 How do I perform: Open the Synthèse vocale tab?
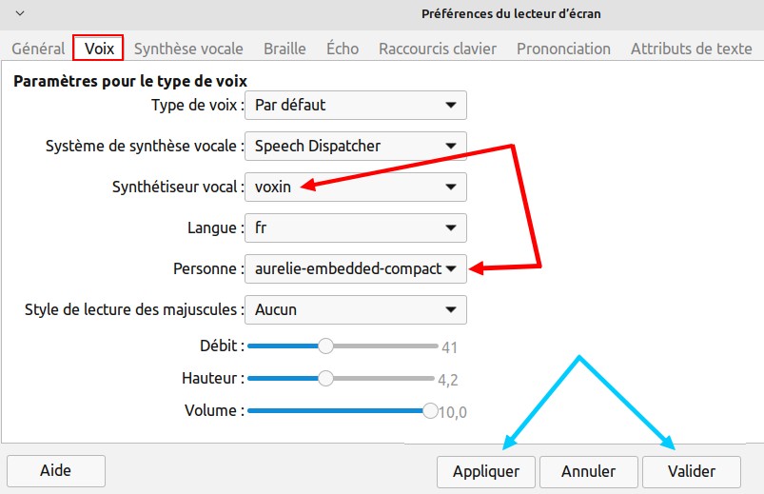coord(188,49)
